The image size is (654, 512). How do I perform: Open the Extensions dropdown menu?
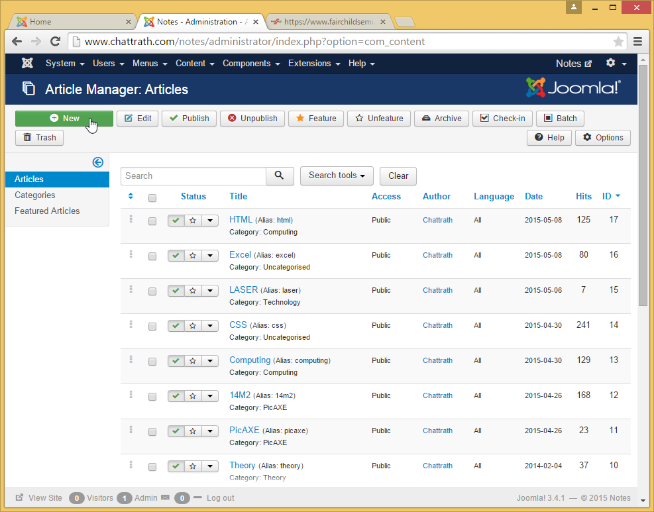click(313, 64)
